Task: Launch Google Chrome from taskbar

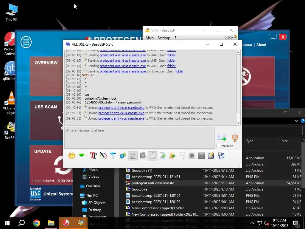Action: point(37,223)
